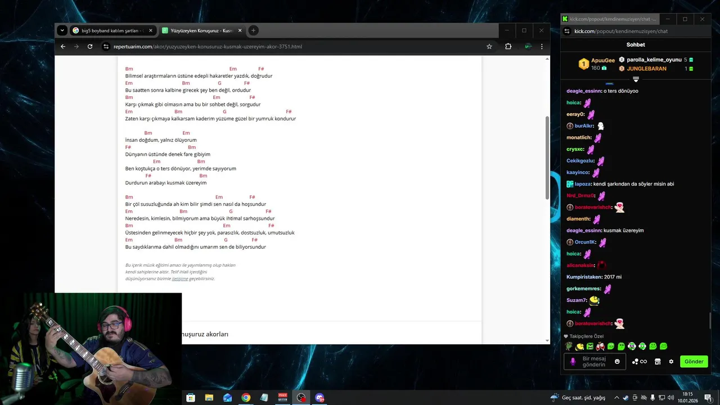The width and height of the screenshot is (720, 405).
Task: Click the browser forward arrow
Action: click(x=76, y=47)
